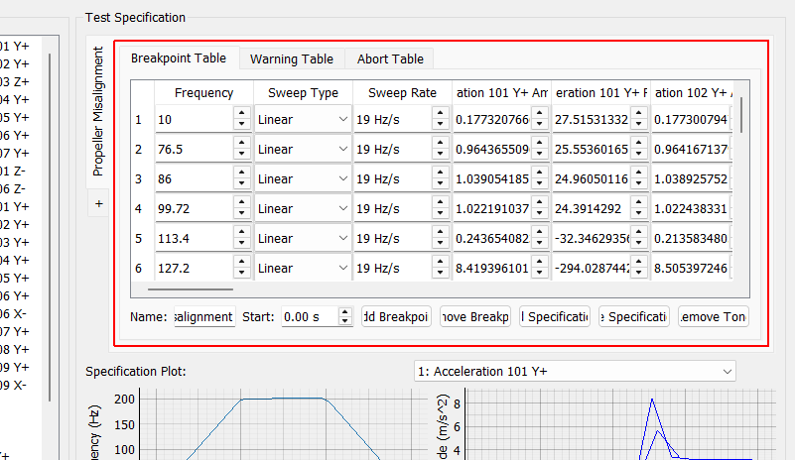The height and width of the screenshot is (460, 795).
Task: Increase row 5 sweep rate spinner
Action: (x=440, y=233)
